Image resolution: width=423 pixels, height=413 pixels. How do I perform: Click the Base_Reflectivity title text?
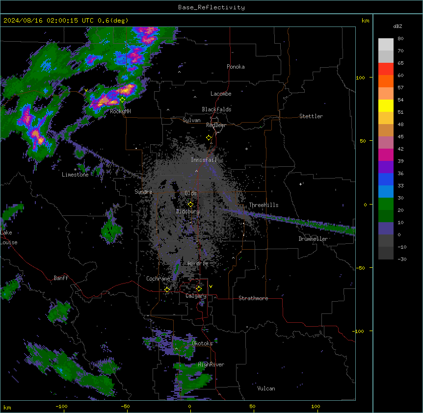(211, 7)
